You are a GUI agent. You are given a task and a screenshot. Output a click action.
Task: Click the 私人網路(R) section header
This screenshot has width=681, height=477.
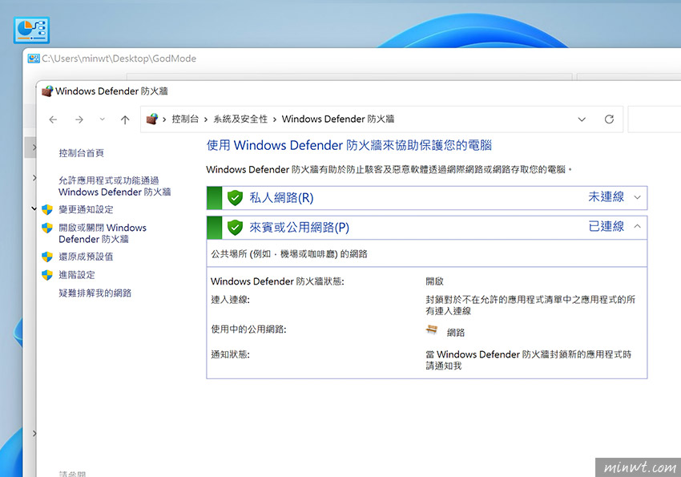point(427,198)
